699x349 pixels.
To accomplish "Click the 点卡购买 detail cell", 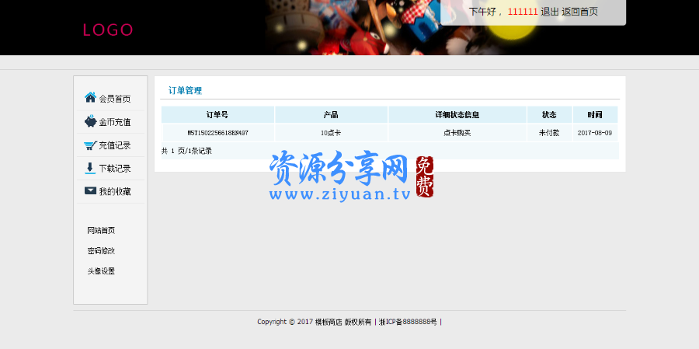I will tap(457, 133).
